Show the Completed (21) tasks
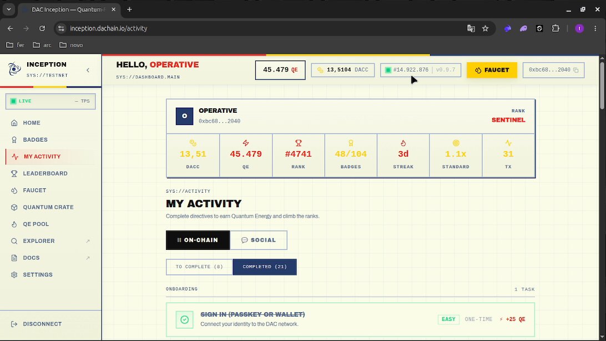This screenshot has width=606, height=341. tap(265, 267)
